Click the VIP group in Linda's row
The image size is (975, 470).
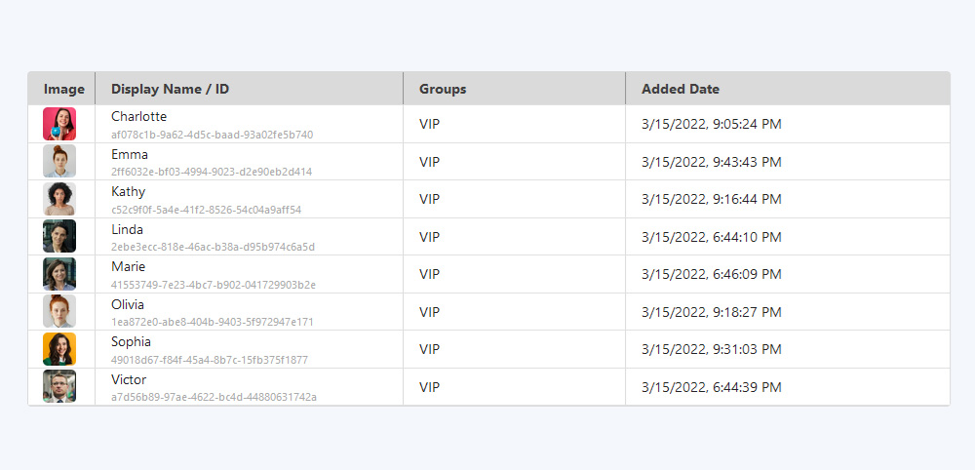(x=429, y=237)
